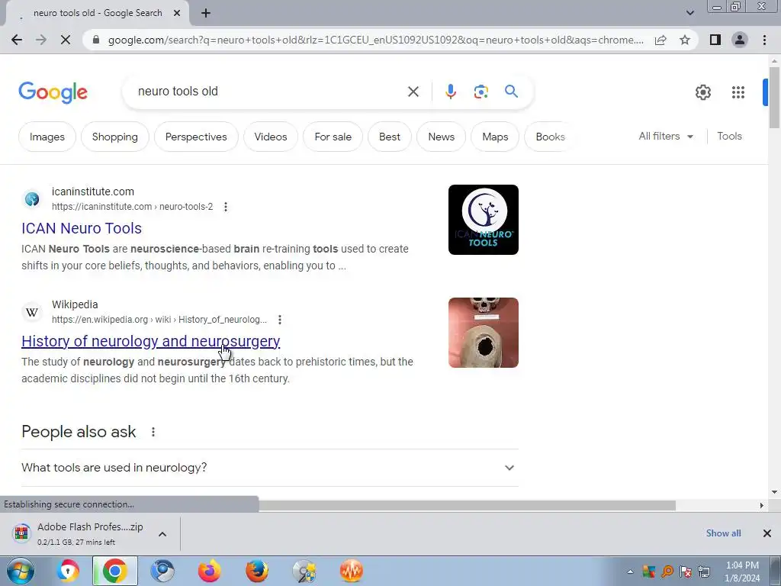Open more options for Wikipedia result
This screenshot has height=586, width=781.
pos(280,320)
